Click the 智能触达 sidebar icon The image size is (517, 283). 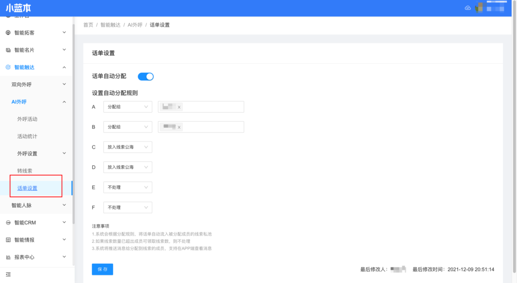[8, 67]
